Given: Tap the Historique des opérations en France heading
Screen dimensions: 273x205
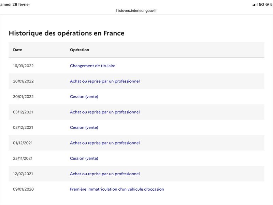Looking at the screenshot, I should coord(67,33).
